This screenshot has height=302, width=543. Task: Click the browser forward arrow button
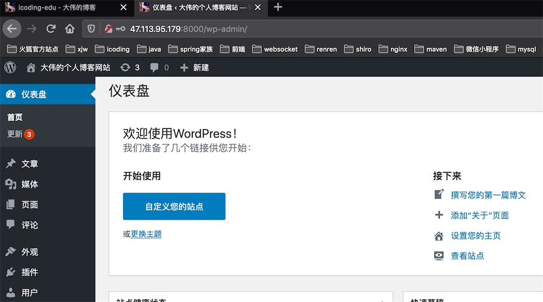click(32, 29)
